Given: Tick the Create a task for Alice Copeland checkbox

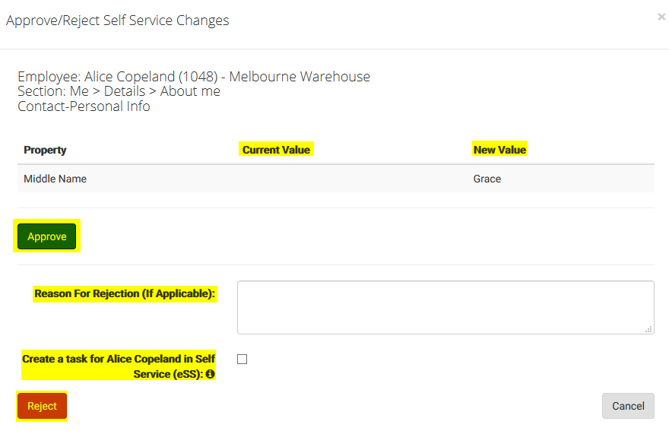Looking at the screenshot, I should coord(242,360).
